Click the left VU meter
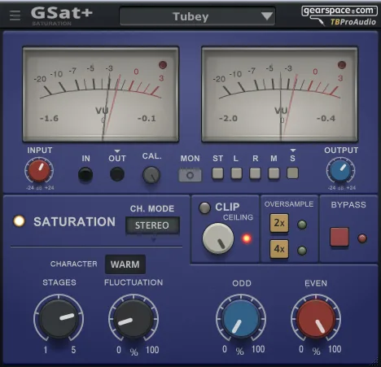The height and width of the screenshot is (367, 381). (101, 94)
